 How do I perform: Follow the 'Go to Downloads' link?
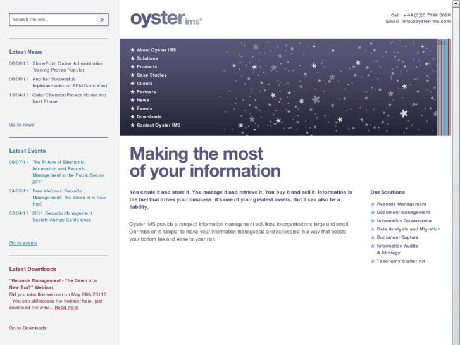click(28, 328)
